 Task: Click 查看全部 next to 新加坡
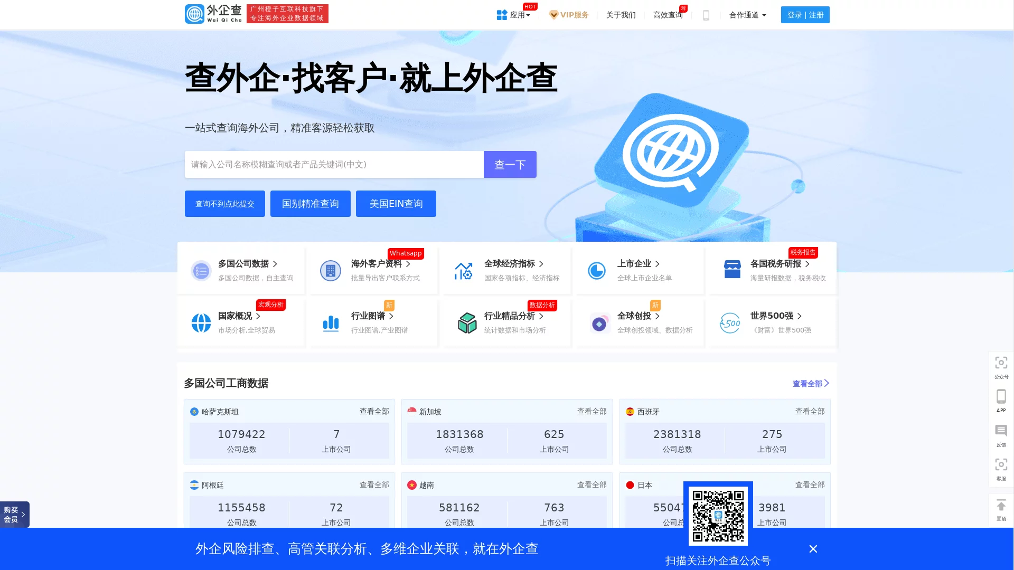pos(591,412)
